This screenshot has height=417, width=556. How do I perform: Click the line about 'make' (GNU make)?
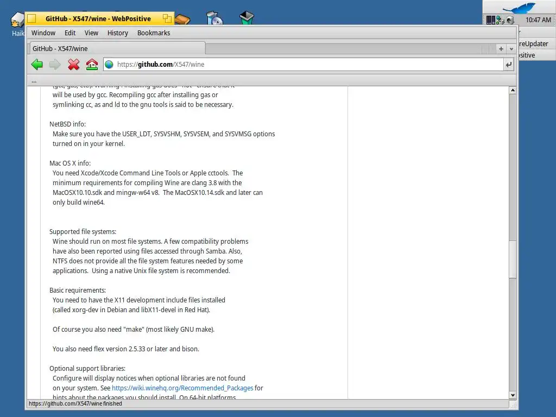click(x=134, y=330)
